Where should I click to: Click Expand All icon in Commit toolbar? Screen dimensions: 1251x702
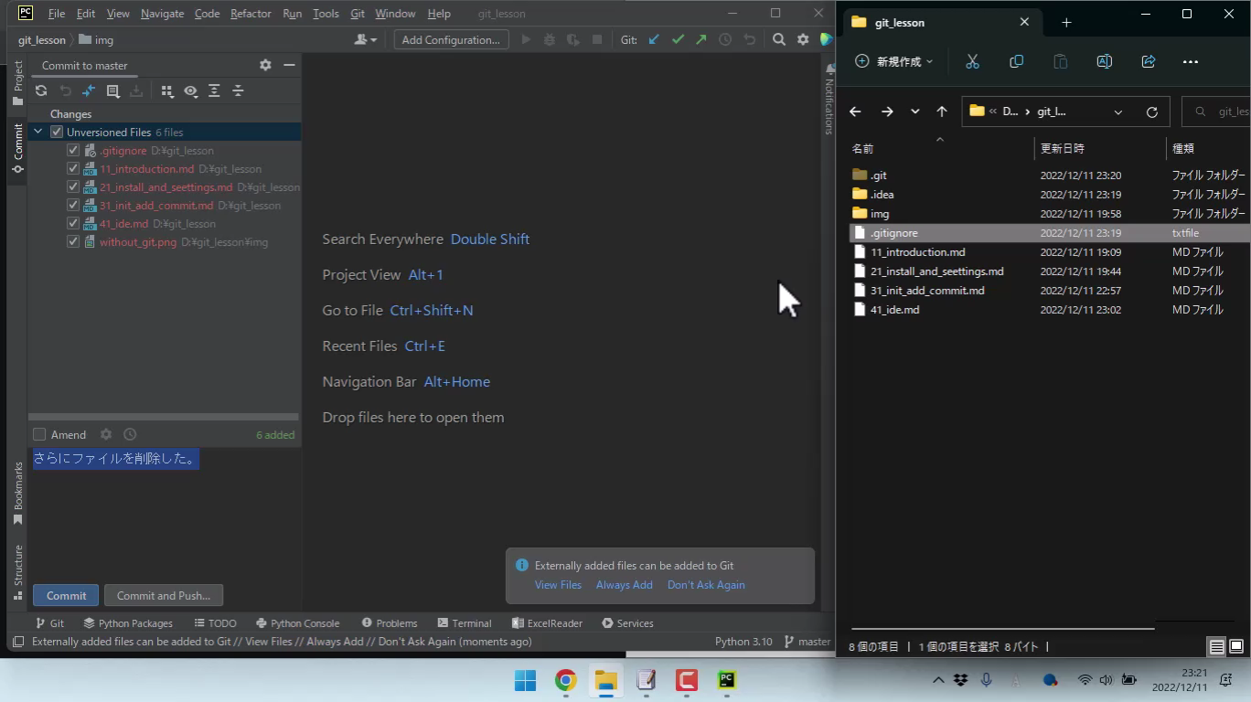click(214, 90)
